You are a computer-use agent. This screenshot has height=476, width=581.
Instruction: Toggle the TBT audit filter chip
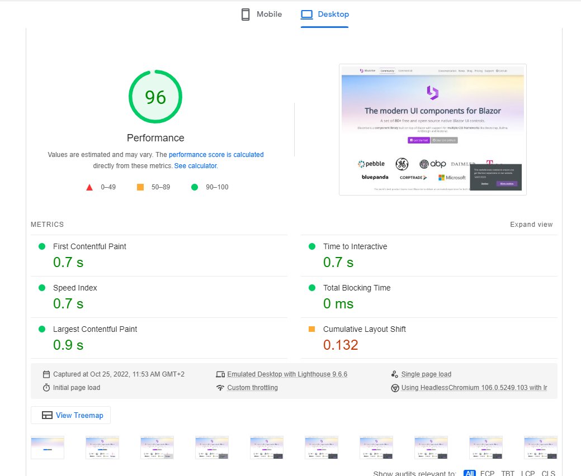[507, 473]
